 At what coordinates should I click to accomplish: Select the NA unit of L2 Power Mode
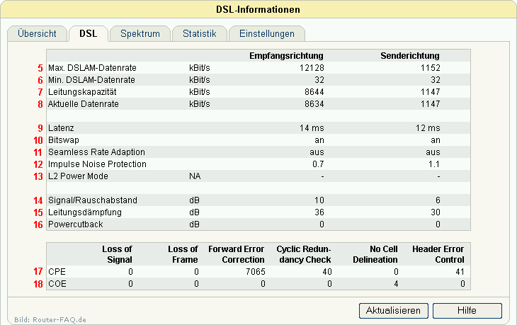pos(195,176)
